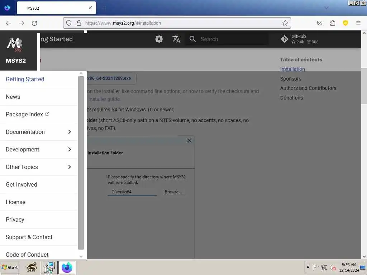Show hidden tray icons chevron
The height and width of the screenshot is (275, 367).
click(308, 267)
